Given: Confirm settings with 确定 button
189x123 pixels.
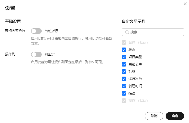Looking at the screenshot, I should (x=175, y=116).
